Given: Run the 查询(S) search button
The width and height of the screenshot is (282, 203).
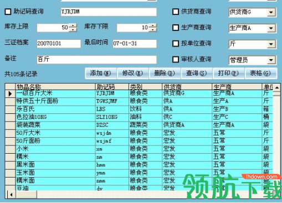Looking at the screenshot, I should pos(196,73).
